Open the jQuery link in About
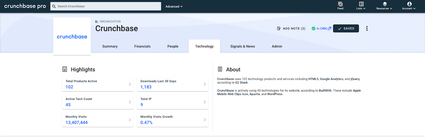Screen dimensions: 425x140 pyautogui.click(x=355, y=79)
